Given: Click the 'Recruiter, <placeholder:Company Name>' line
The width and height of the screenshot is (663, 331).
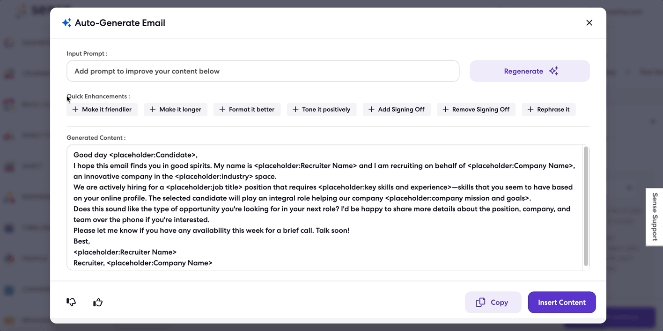Looking at the screenshot, I should [143, 263].
